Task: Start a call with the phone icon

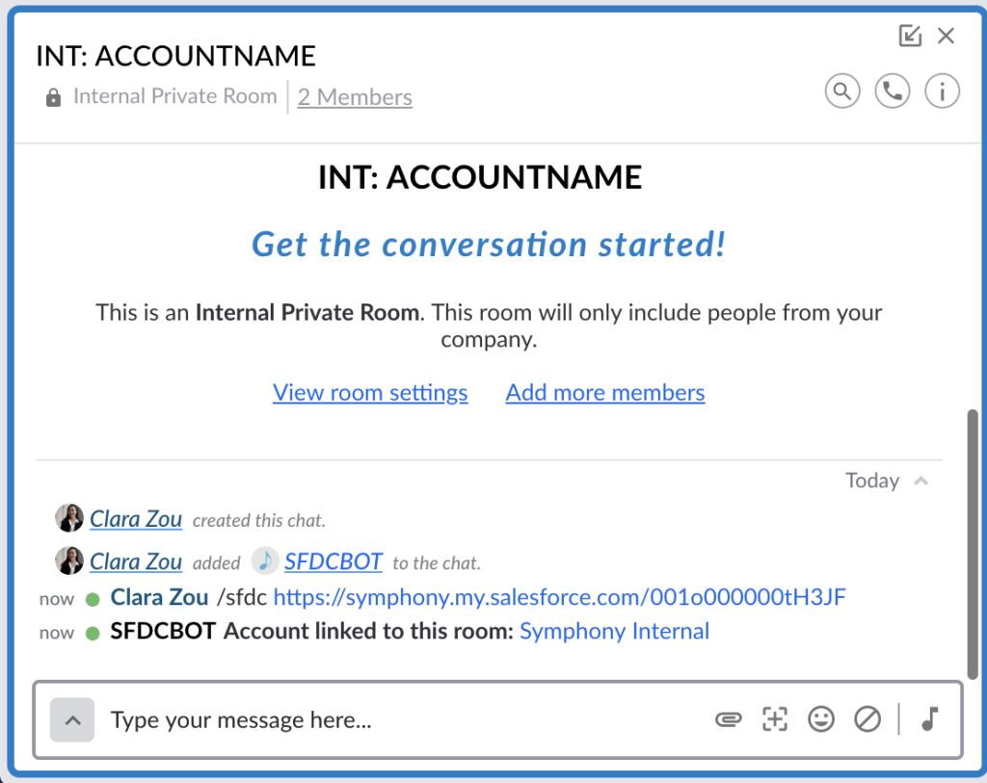Action: pyautogui.click(x=892, y=91)
